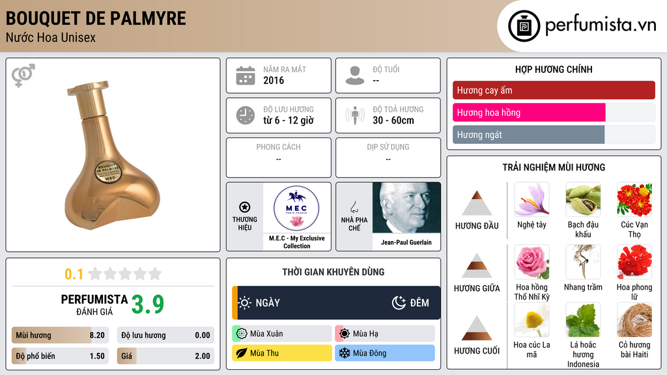
Task: Click the Mùa Xuân season tile
Action: point(282,334)
